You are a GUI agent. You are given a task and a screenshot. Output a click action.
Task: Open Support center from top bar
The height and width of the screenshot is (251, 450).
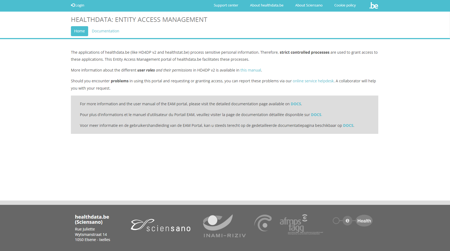click(x=226, y=5)
